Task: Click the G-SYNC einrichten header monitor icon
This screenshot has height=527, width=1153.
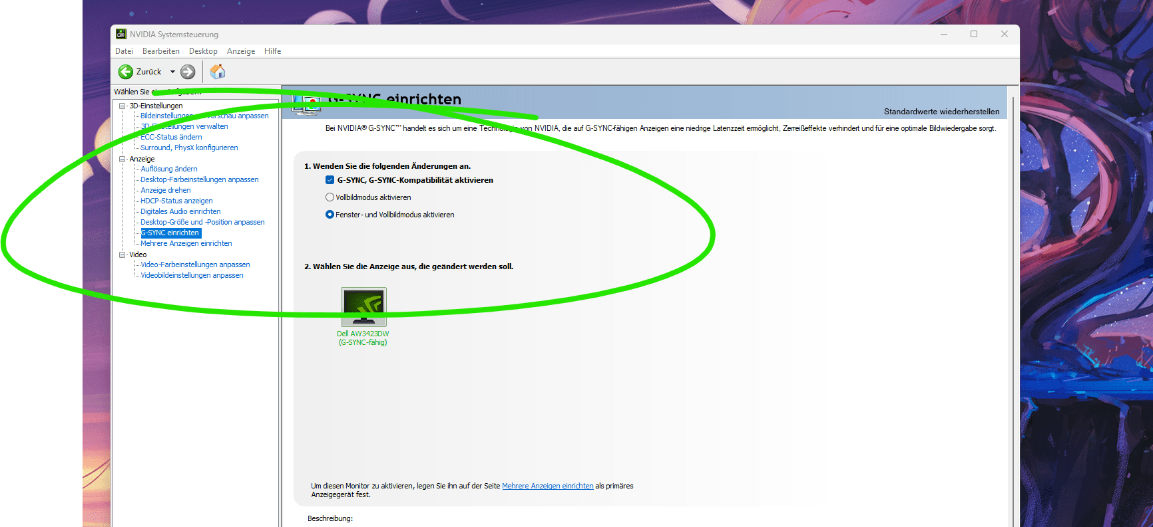Action: [x=307, y=104]
